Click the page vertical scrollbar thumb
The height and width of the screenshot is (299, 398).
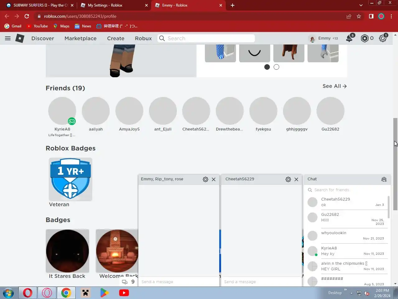click(395, 164)
